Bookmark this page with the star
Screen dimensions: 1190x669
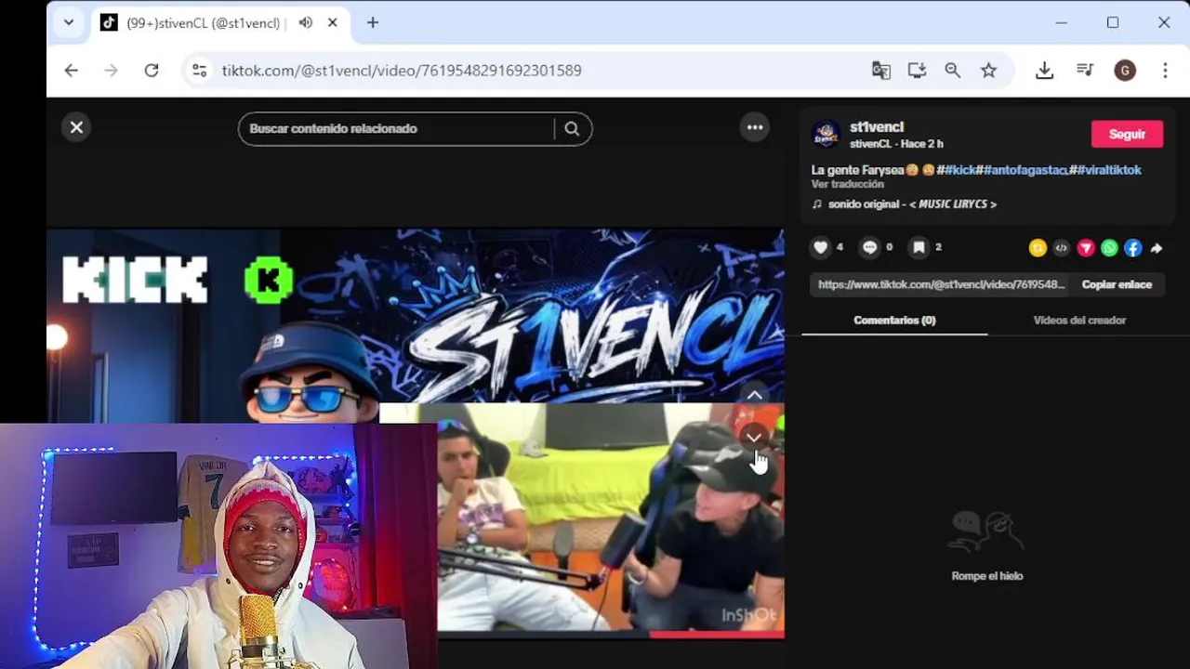point(988,71)
